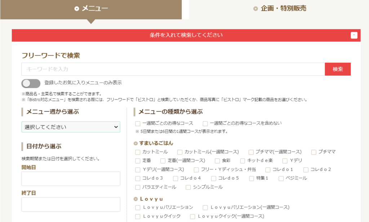This screenshot has width=369, height=222.
Task: Check the プチママ(一週間コース) checkbox
Action: point(252,152)
